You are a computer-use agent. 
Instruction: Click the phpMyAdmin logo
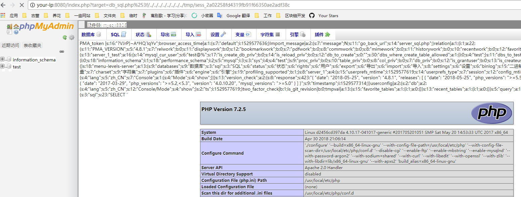click(46, 27)
